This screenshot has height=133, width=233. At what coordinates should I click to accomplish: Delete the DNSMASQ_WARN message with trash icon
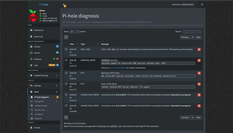(199, 60)
